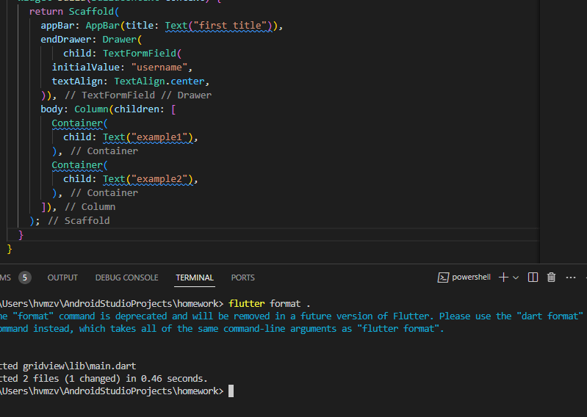Add a new terminal with plus icon
The width and height of the screenshot is (587, 417).
coord(503,277)
